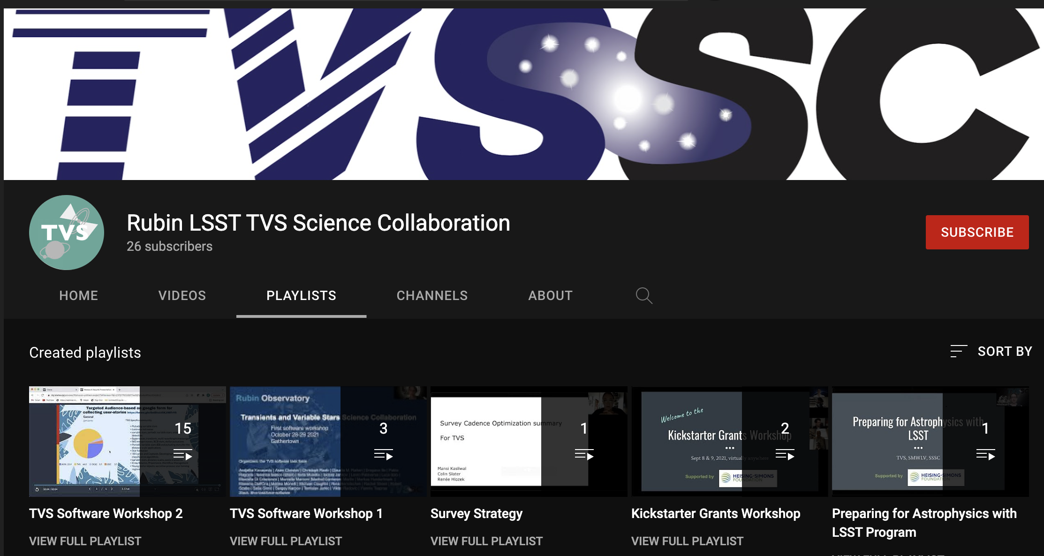This screenshot has height=556, width=1044.
Task: View full playlist for TVS Software Workshop 2
Action: pyautogui.click(x=85, y=541)
